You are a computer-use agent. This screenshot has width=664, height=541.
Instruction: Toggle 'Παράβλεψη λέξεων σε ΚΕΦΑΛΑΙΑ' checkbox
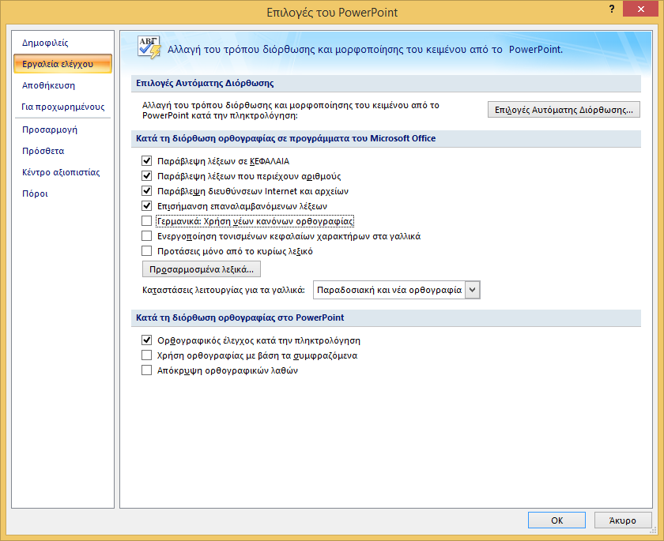point(146,161)
